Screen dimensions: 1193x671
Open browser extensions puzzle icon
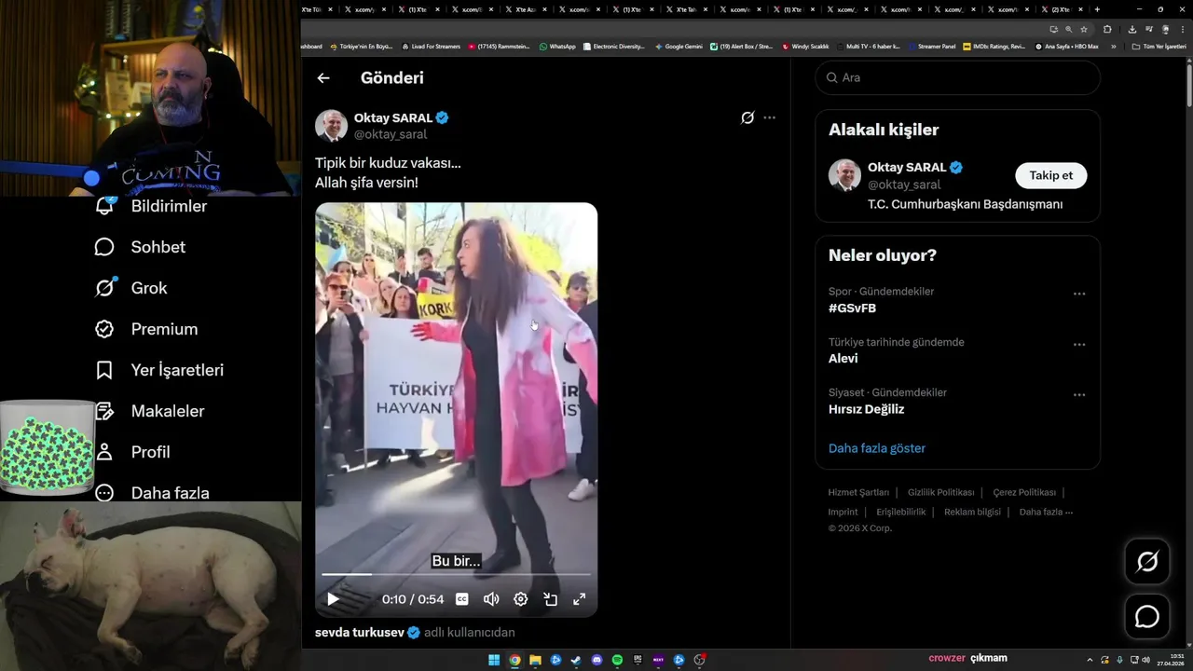coord(1107,29)
